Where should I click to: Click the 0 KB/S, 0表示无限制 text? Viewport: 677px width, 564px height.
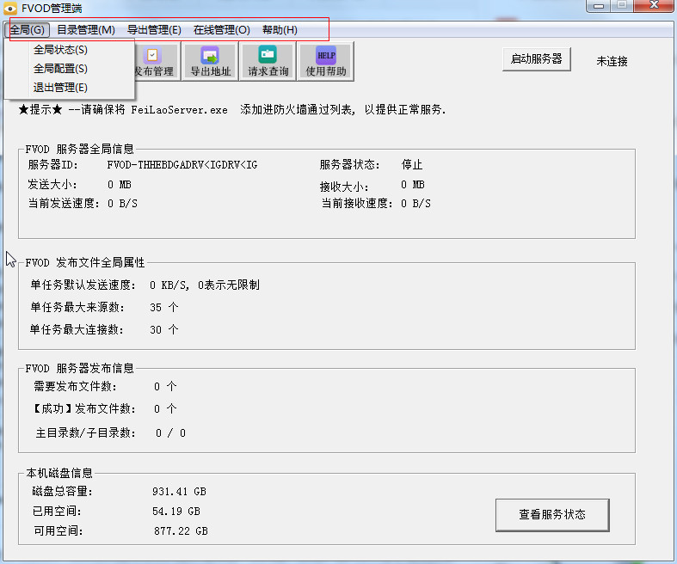pyautogui.click(x=205, y=285)
